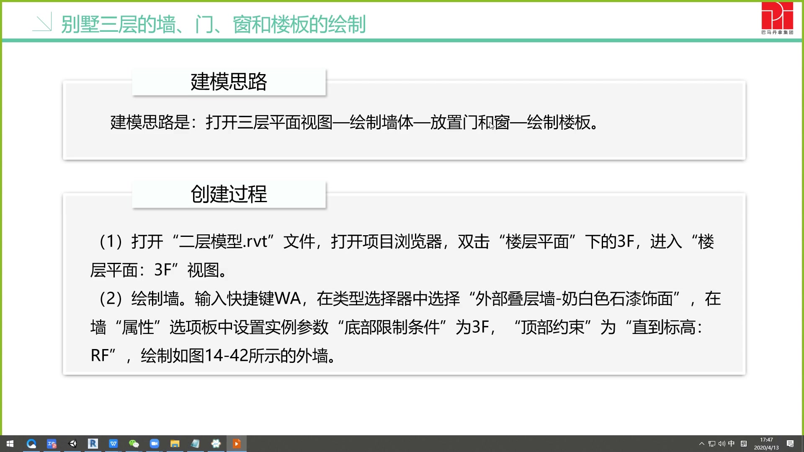Click the 建模思路 heading box
This screenshot has width=804, height=452.
coord(229,82)
